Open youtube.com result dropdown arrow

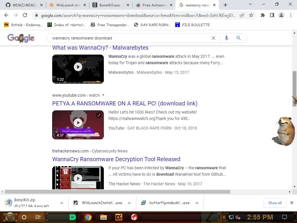point(103,95)
